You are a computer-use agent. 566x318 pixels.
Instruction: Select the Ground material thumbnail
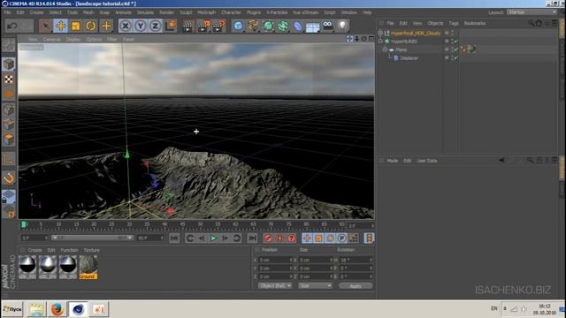tap(88, 267)
